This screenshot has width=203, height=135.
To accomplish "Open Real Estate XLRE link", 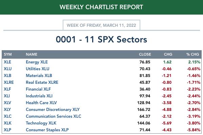I will tap(42, 82).
